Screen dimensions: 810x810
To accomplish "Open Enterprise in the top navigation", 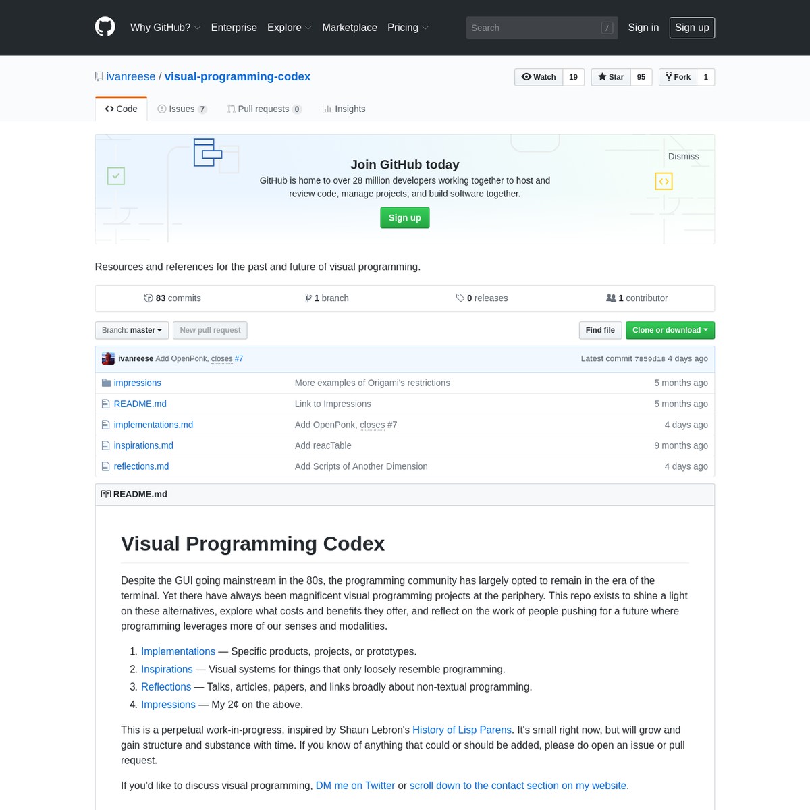I will point(234,28).
